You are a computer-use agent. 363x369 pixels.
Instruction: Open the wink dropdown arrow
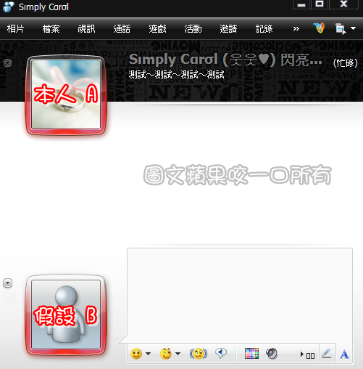point(178,354)
